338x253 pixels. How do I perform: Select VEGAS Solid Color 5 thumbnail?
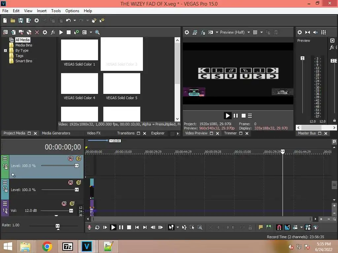click(x=121, y=83)
